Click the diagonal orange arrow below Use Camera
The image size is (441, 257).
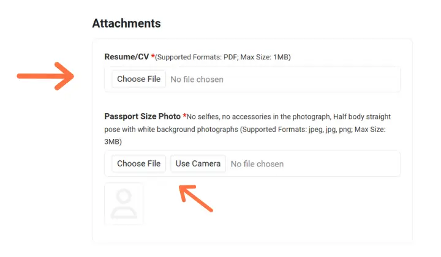pos(196,198)
